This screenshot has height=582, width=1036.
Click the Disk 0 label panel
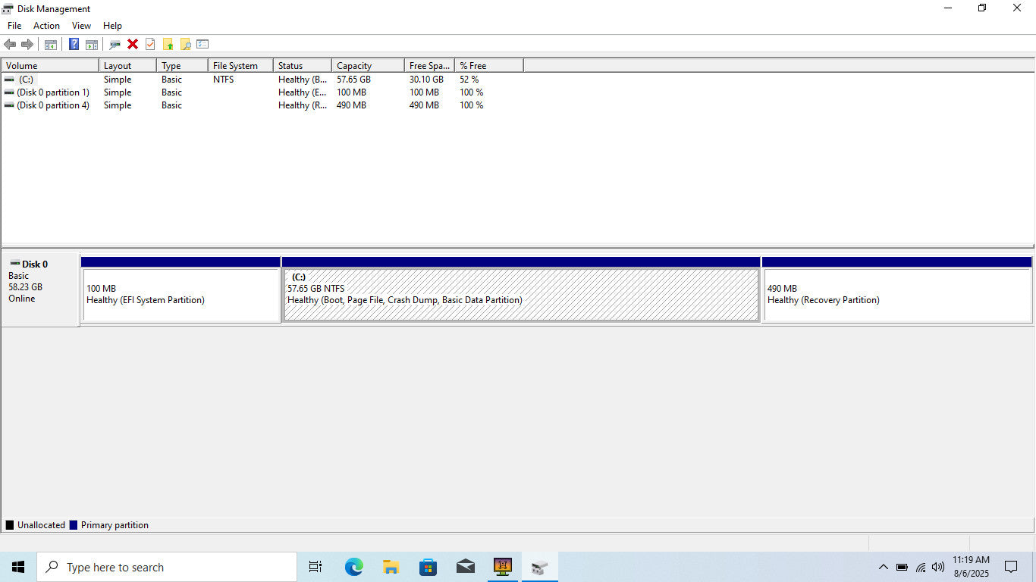pyautogui.click(x=40, y=289)
